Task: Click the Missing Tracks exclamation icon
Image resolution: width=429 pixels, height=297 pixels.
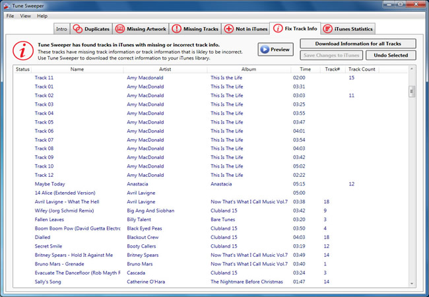Action: [176, 29]
